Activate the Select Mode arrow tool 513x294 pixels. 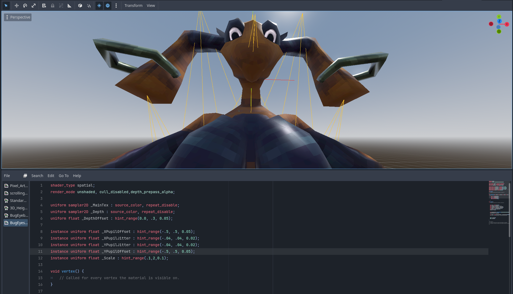pyautogui.click(x=6, y=6)
